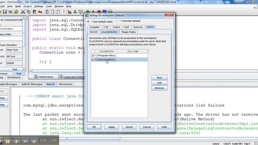
Task: Open the Plain Text search type dropdown
Action: 14,50
